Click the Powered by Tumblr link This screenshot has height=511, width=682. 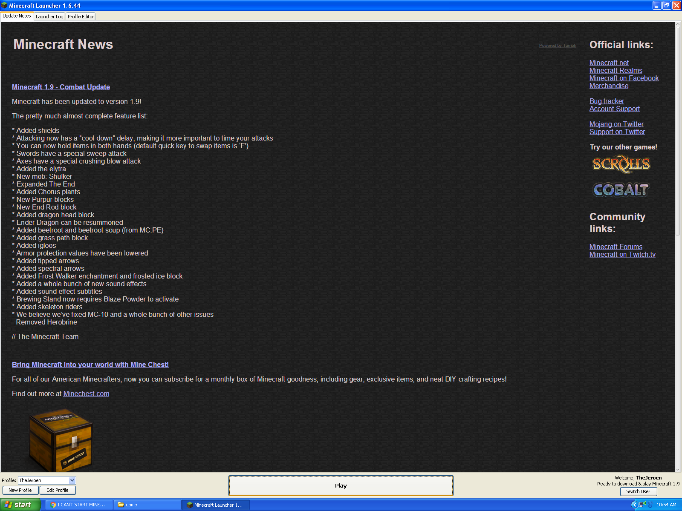pyautogui.click(x=558, y=46)
